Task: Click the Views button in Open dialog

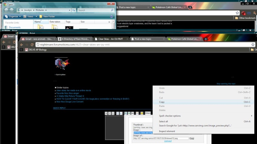Action: pyautogui.click(x=28, y=17)
